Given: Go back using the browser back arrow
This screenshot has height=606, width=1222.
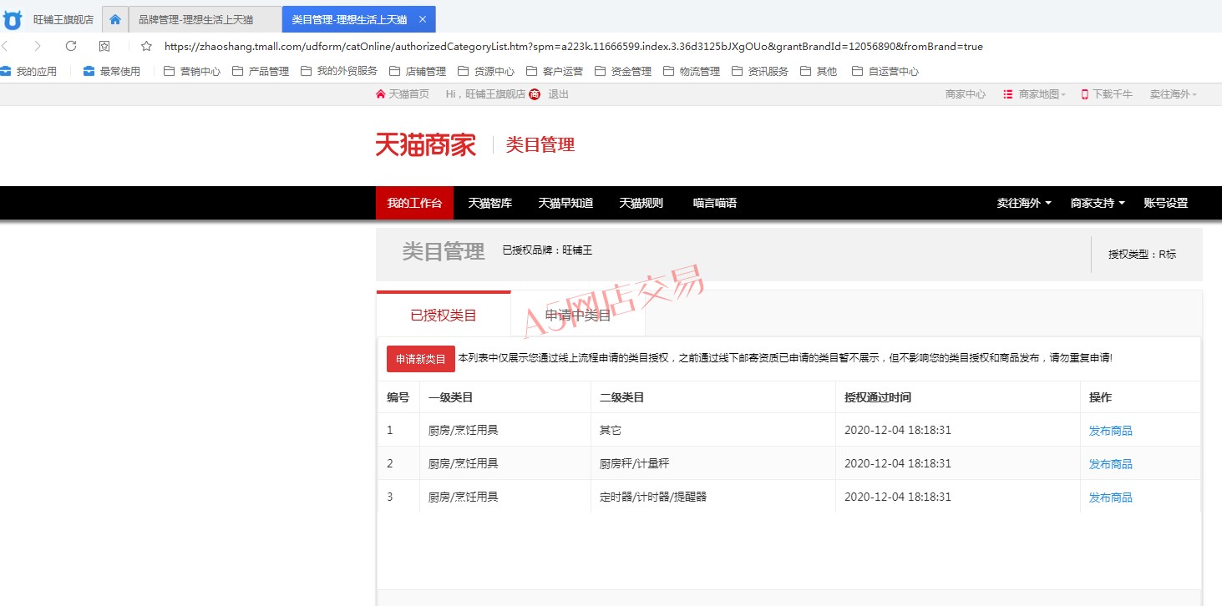Looking at the screenshot, I should click(5, 46).
